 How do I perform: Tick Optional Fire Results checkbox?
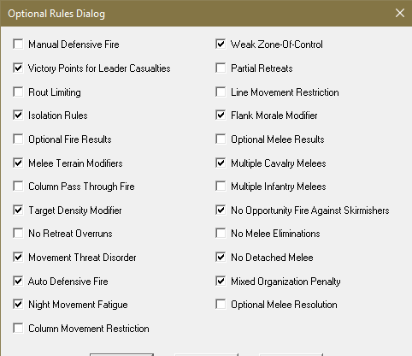point(18,139)
